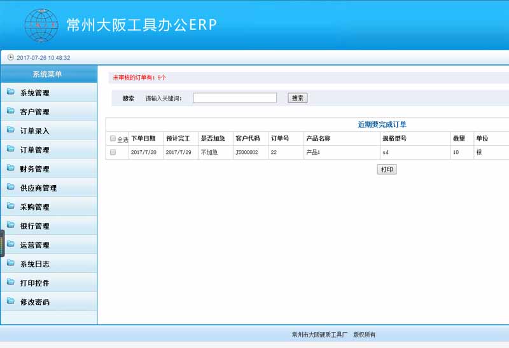Click the folder icon beside 打印控件
Viewport: 509px width, 348px height.
tap(11, 282)
